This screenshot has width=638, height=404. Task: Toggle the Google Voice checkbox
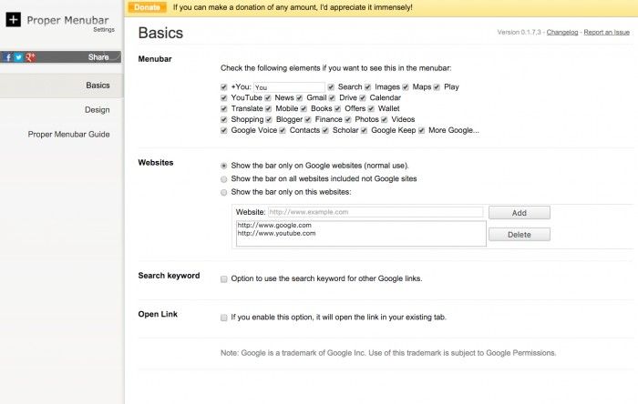click(224, 130)
